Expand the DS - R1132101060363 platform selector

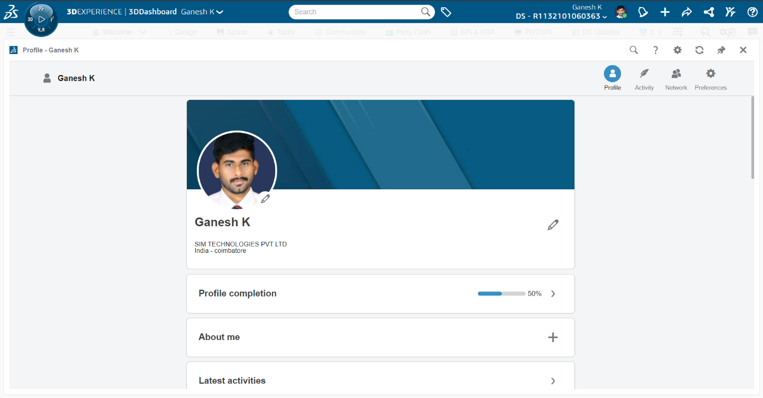click(562, 16)
